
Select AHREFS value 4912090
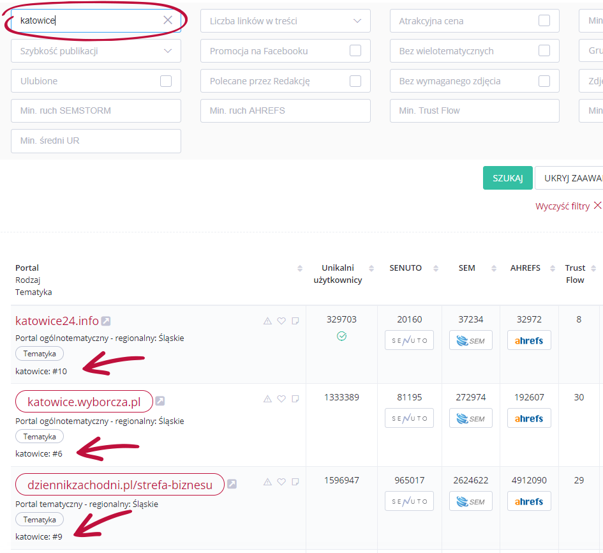tap(529, 480)
